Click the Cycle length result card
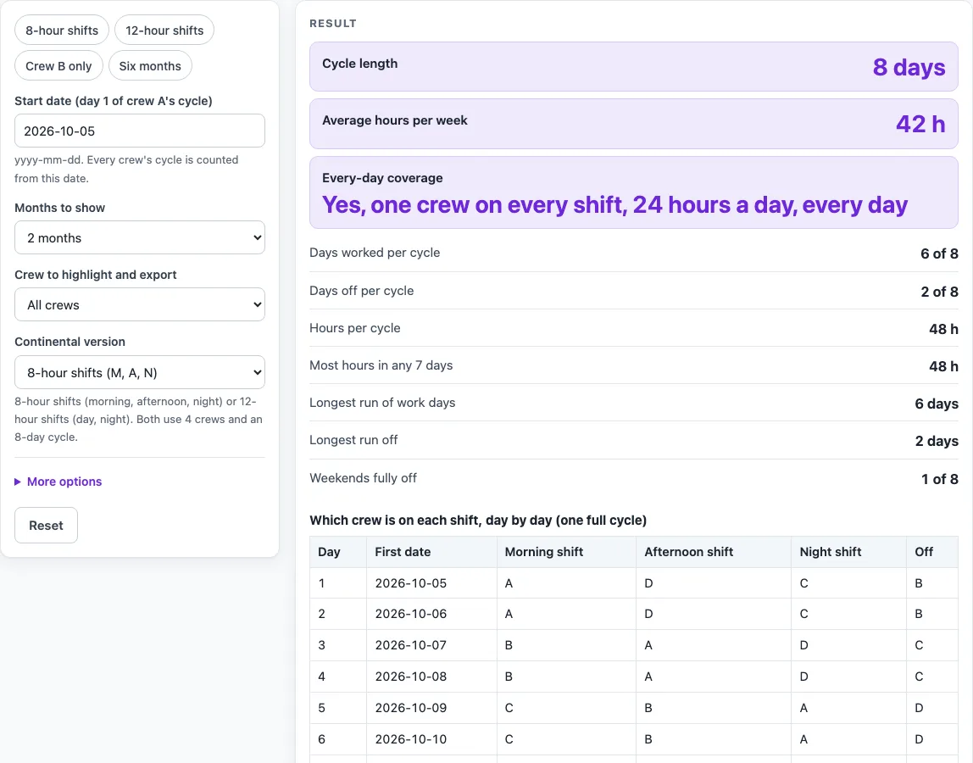Screen dimensions: 973x763 tap(634, 66)
